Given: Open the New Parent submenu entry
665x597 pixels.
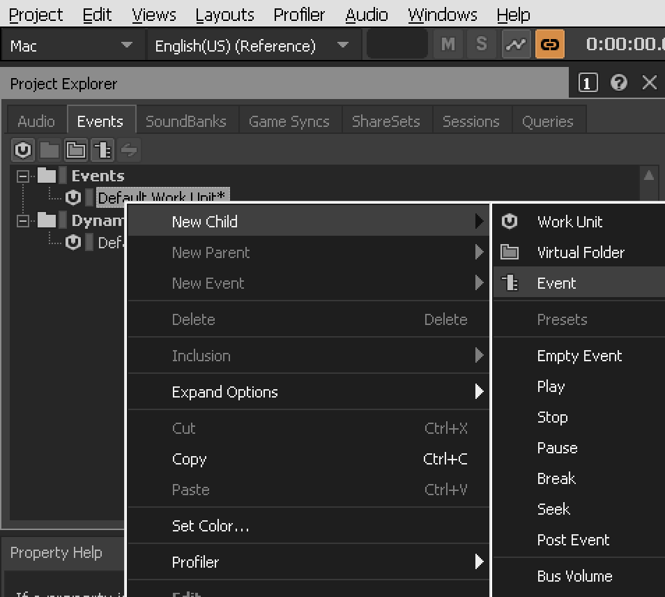Looking at the screenshot, I should tap(308, 252).
